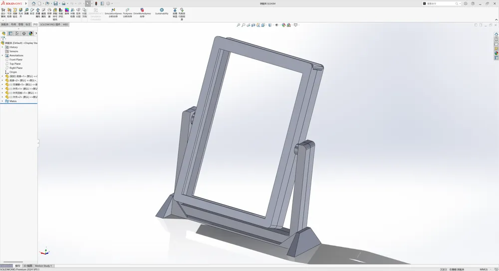The width and height of the screenshot is (499, 271).
Task: Expand the History node
Action: [2, 47]
